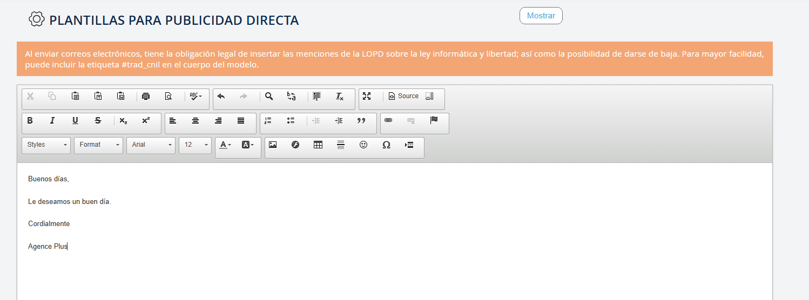Expand the Format dropdown
Viewport: 809px width, 300px height.
98,145
